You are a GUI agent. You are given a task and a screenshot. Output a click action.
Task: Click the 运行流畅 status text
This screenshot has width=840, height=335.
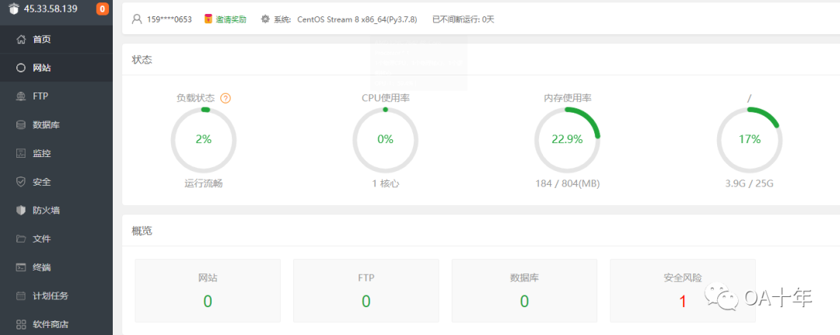pyautogui.click(x=204, y=183)
